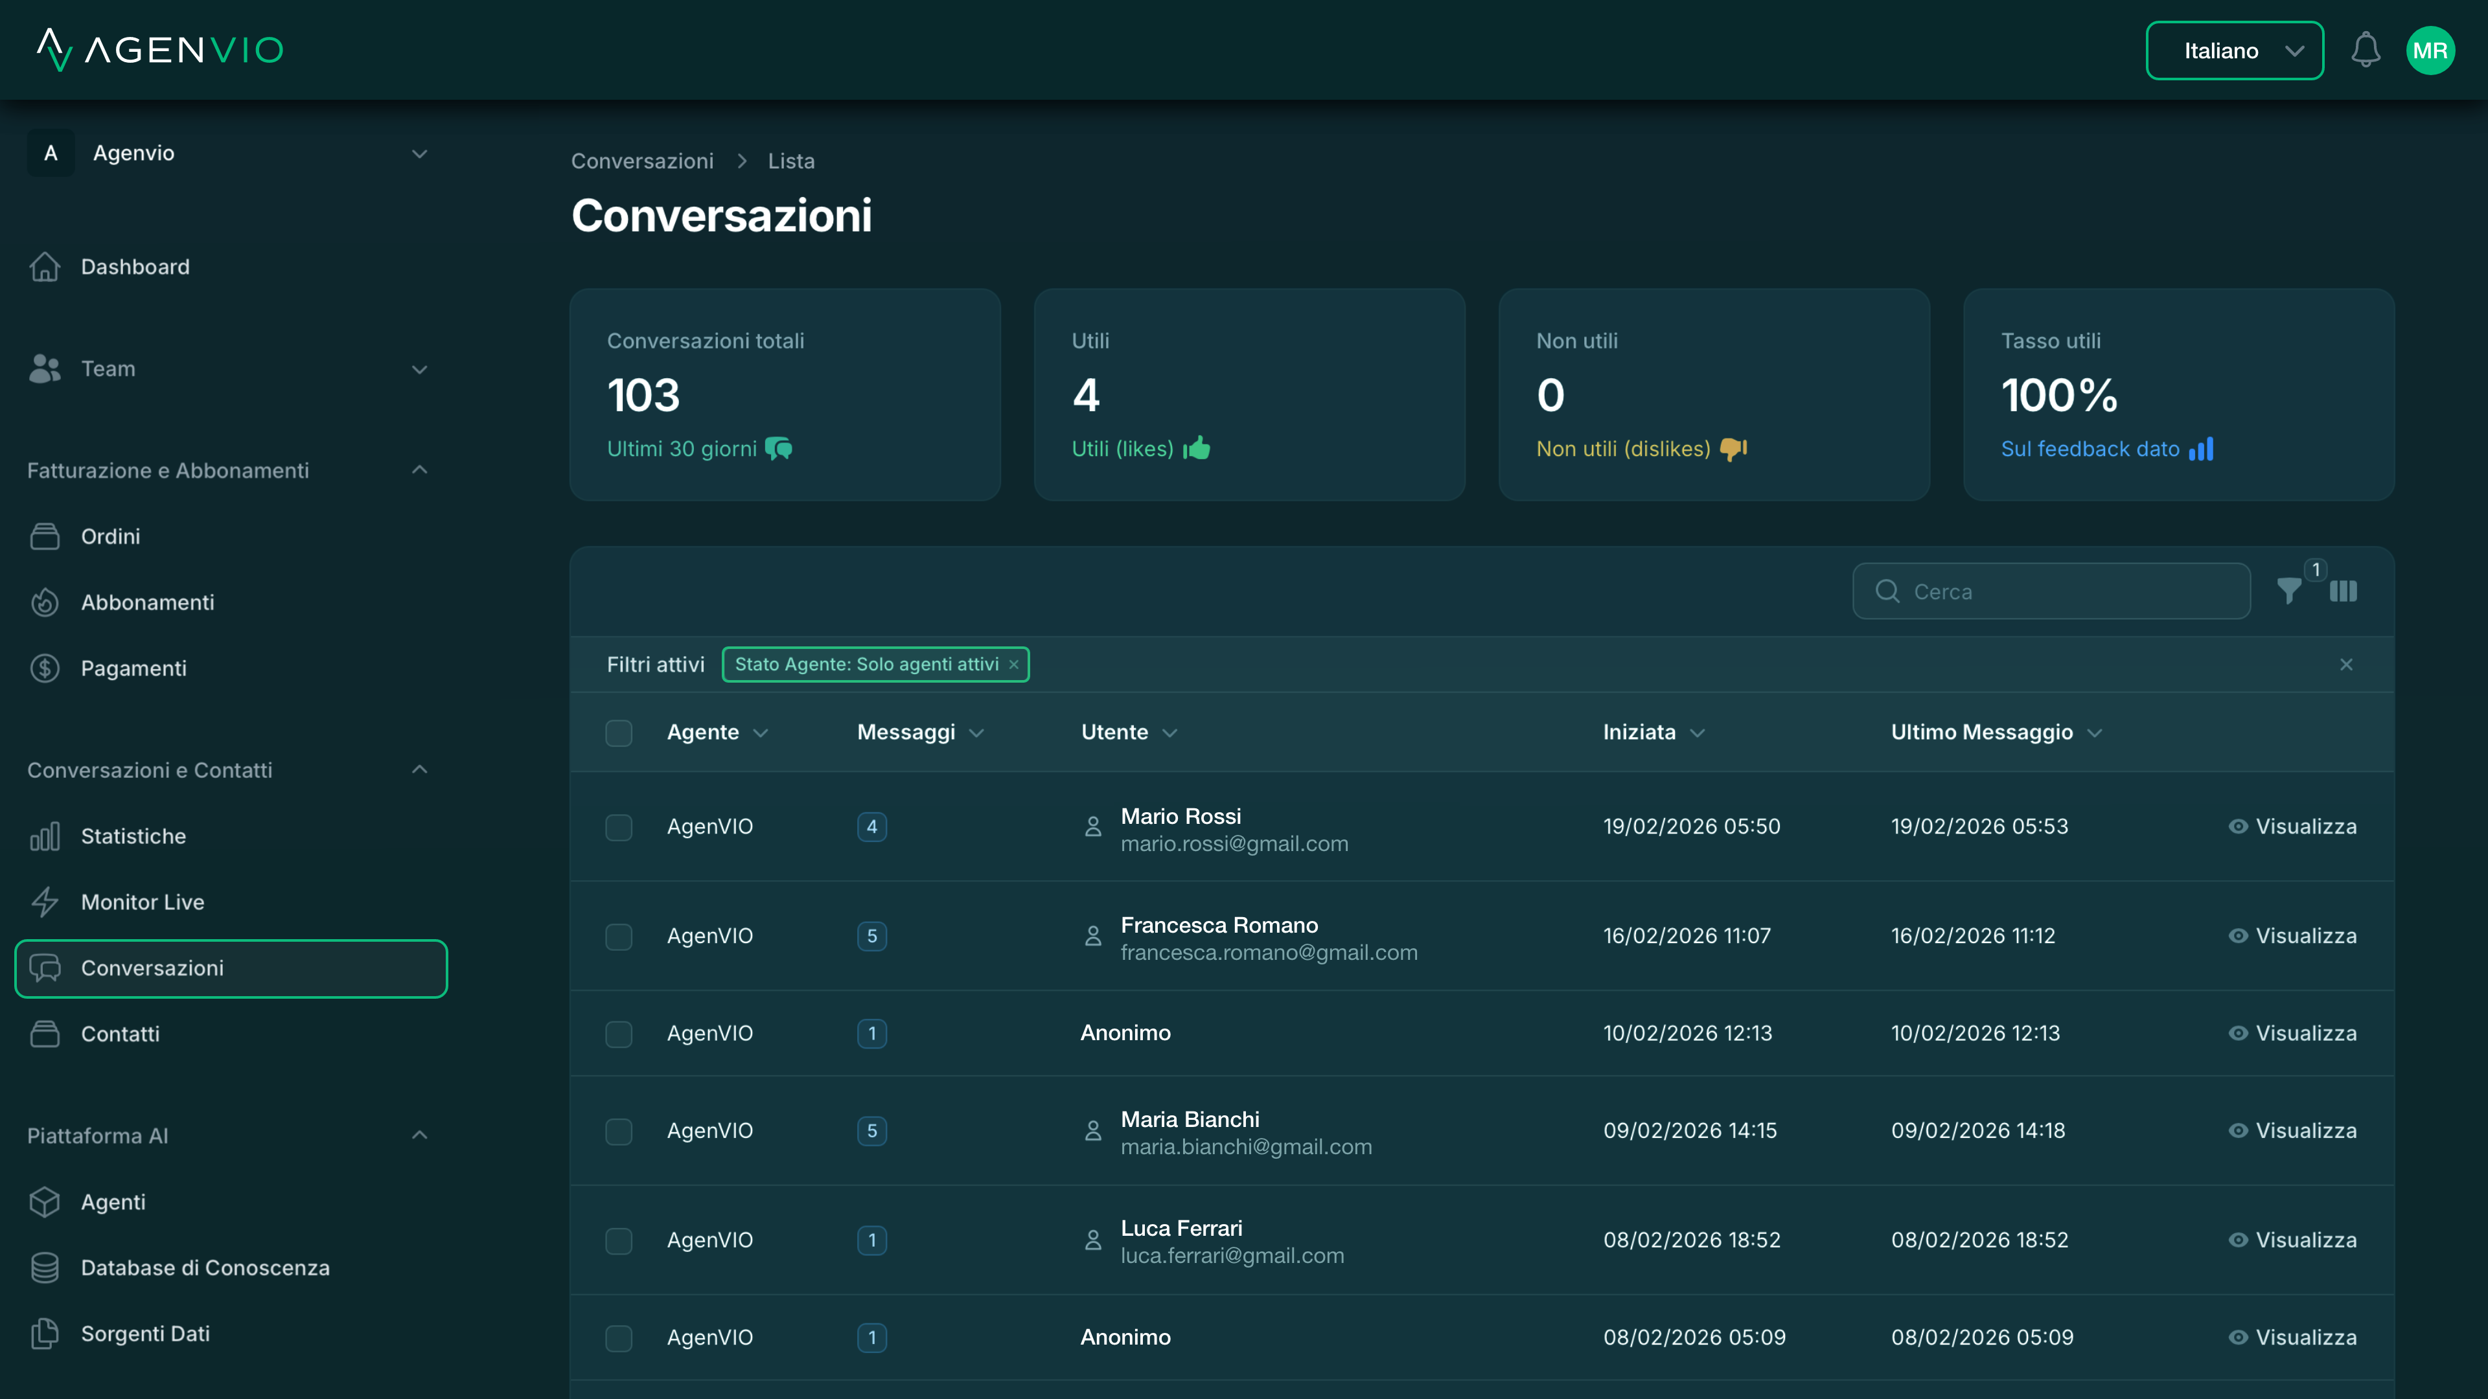The height and width of the screenshot is (1399, 2488).
Task: Remove the Stato Agente active filter chip
Action: click(1012, 665)
